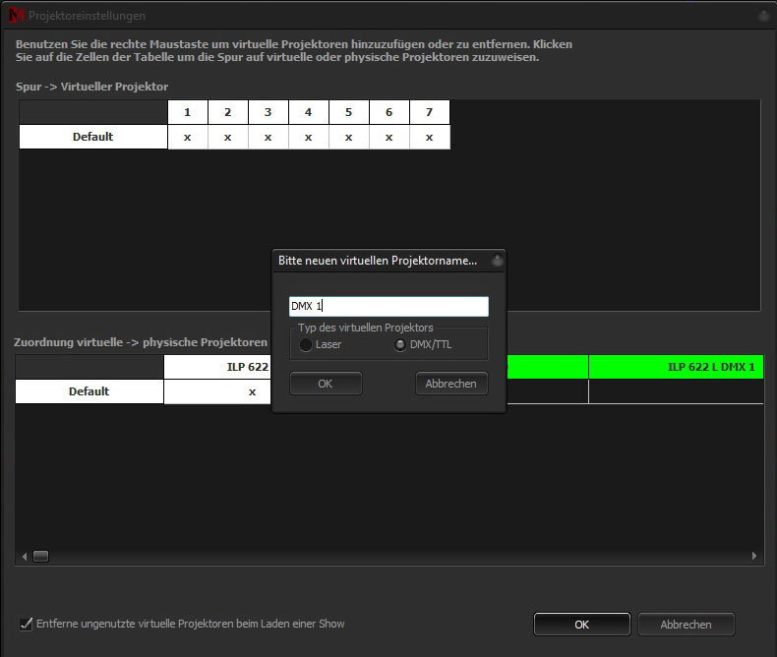Click the round icon on the name dialog's title bar
This screenshot has width=777, height=657.
[x=497, y=262]
